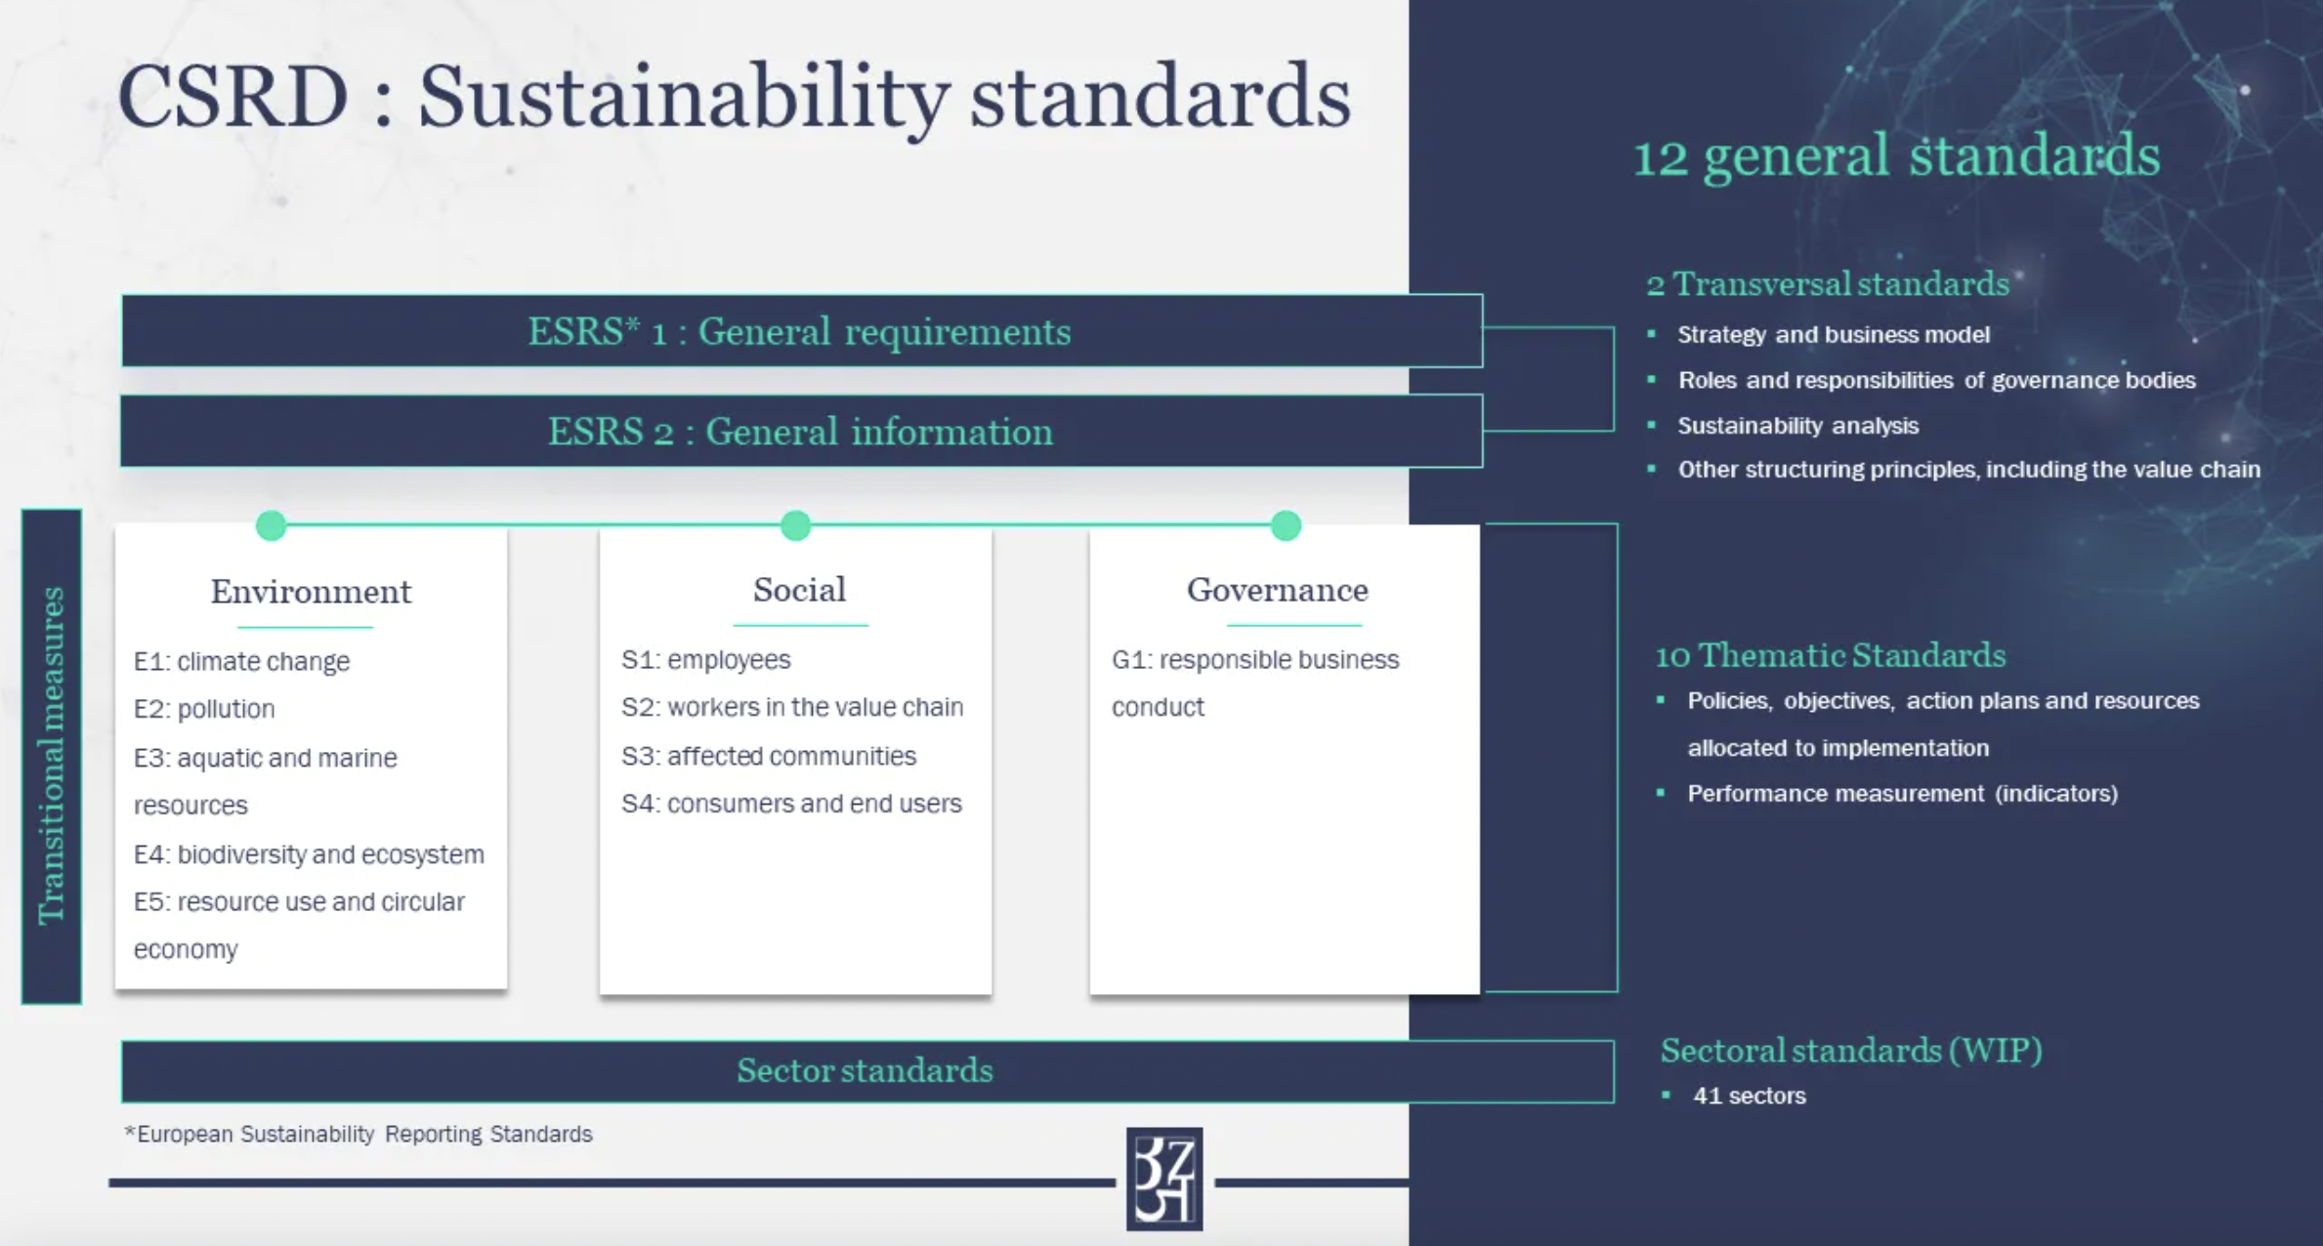
Task: Select G1: responsible business conduct text
Action: [1254, 661]
